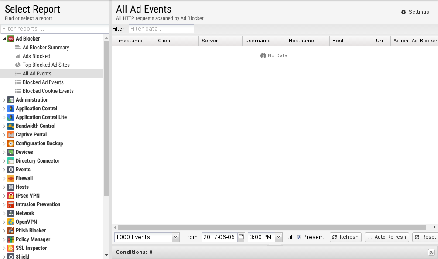
Task: Sort by the Uri column header
Action: 382,41
